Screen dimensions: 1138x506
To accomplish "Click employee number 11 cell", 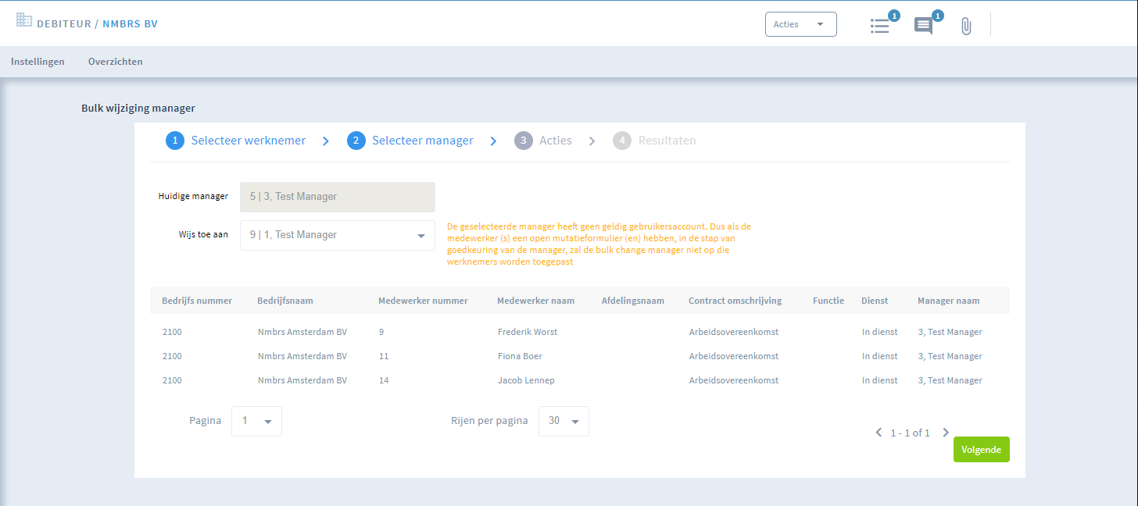I will pyautogui.click(x=384, y=356).
